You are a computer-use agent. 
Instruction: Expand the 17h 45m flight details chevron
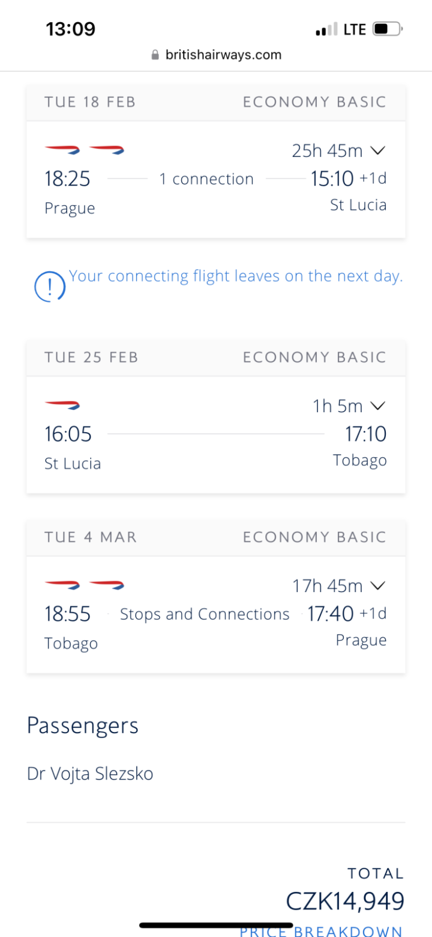pos(377,585)
